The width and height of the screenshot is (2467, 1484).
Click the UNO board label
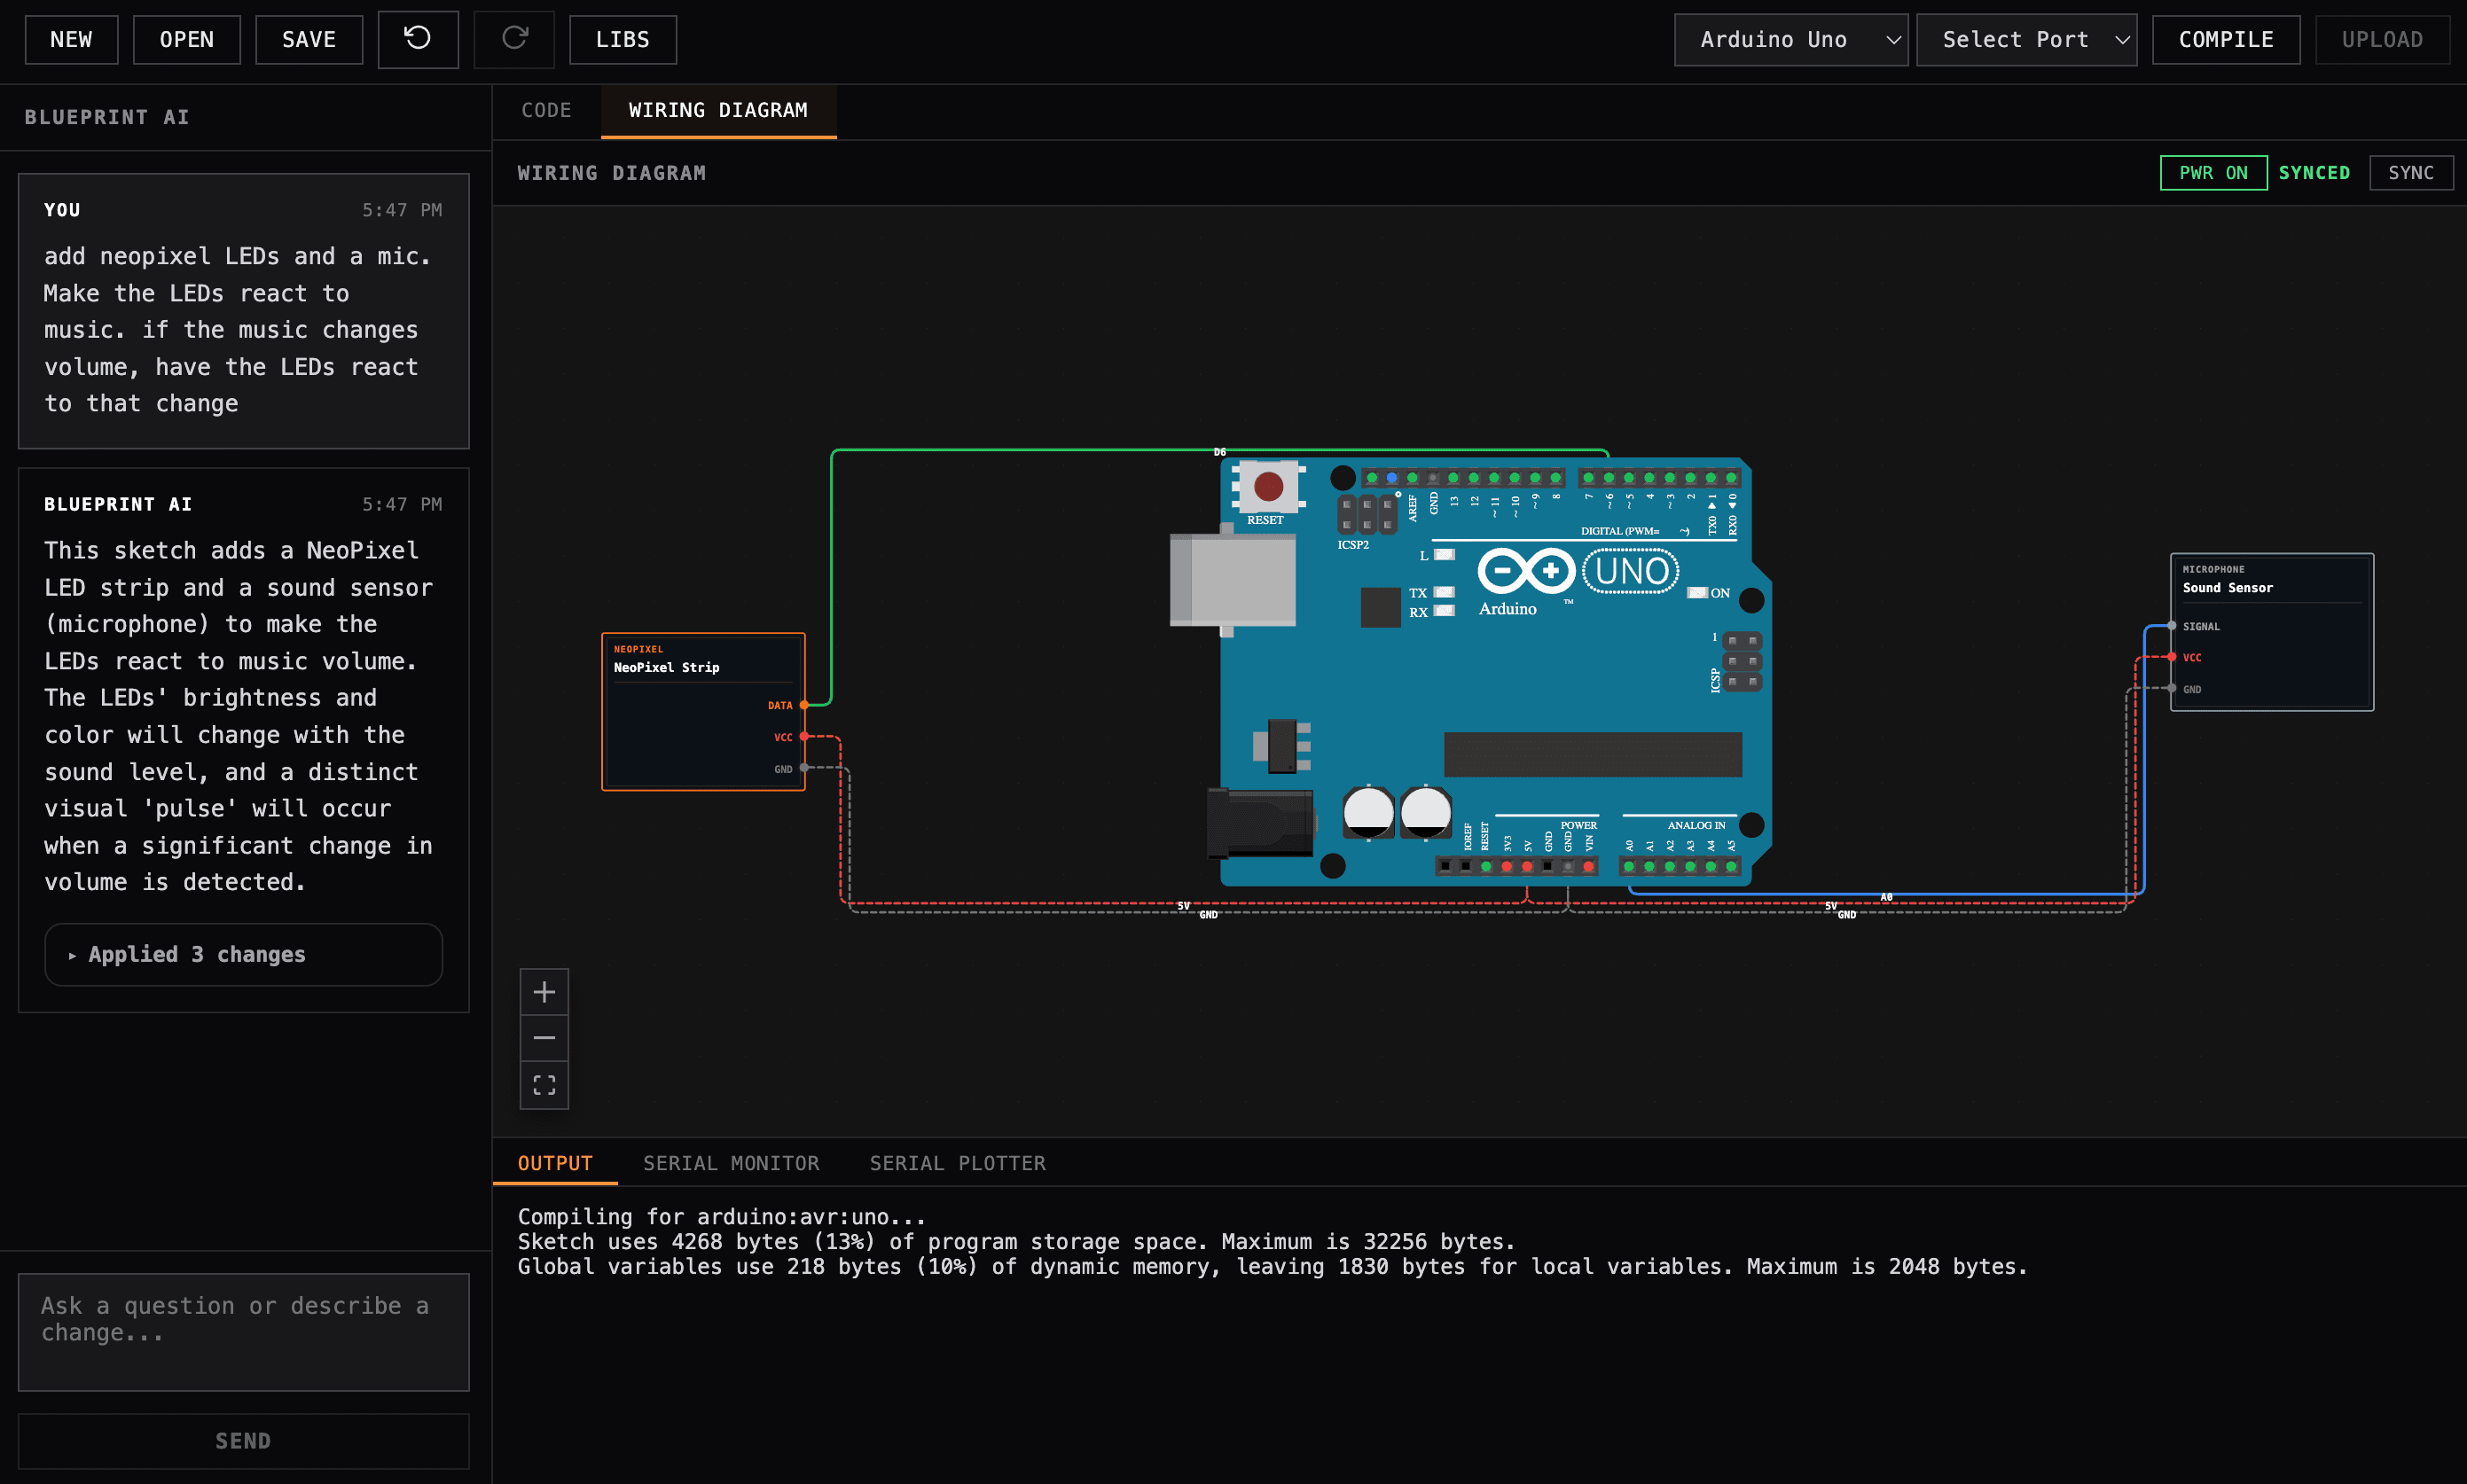[1631, 572]
